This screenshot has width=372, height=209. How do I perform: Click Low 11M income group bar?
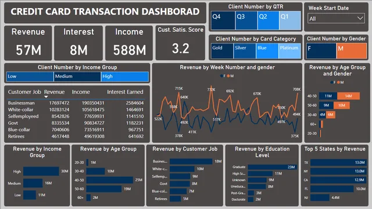pos(30,195)
